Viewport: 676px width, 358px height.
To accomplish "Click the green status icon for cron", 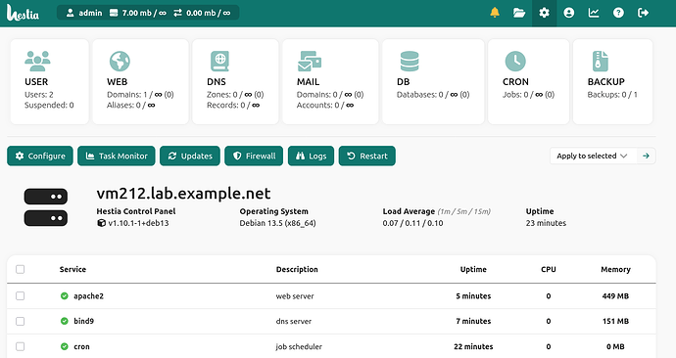I will 65,346.
